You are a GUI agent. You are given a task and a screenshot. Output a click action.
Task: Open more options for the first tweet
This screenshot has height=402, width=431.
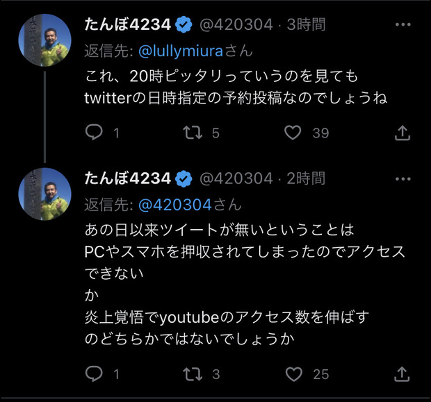(402, 24)
